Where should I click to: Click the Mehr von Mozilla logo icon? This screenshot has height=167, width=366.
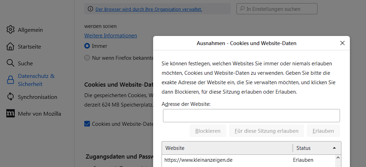pos(11,114)
